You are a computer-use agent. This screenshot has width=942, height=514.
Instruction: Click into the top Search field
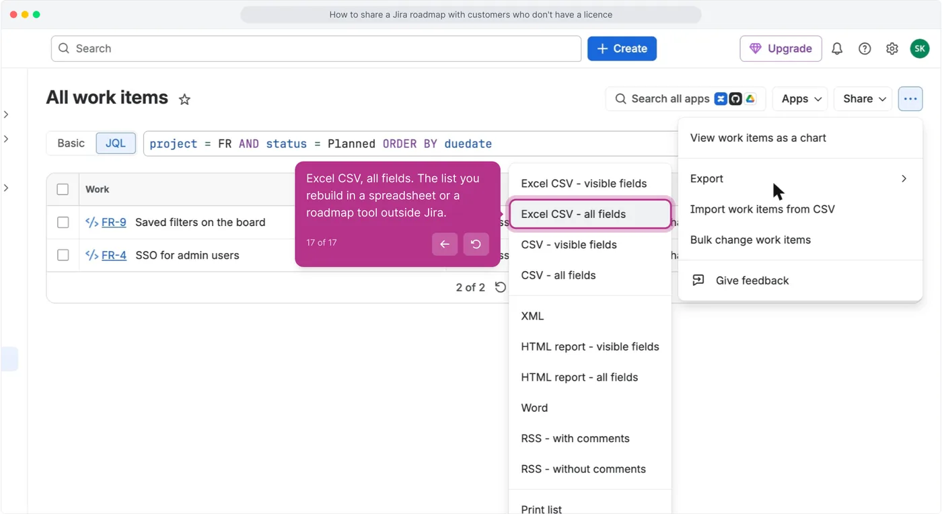coord(316,48)
